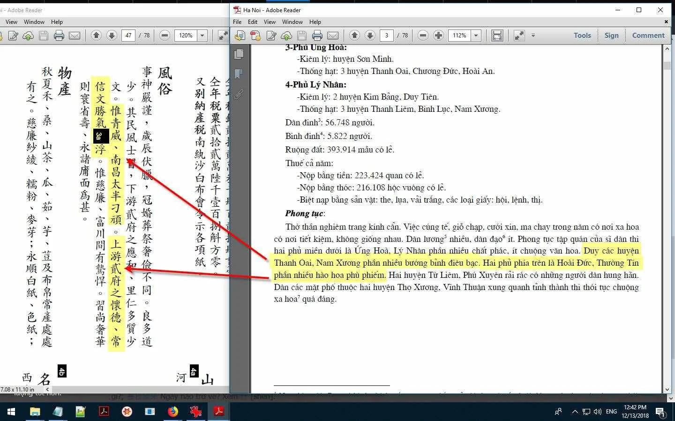Open Help menu in the back Reader window
This screenshot has width=675, height=421.
pyautogui.click(x=57, y=22)
